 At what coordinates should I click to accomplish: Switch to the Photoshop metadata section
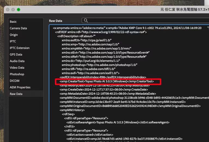[x=17, y=74]
